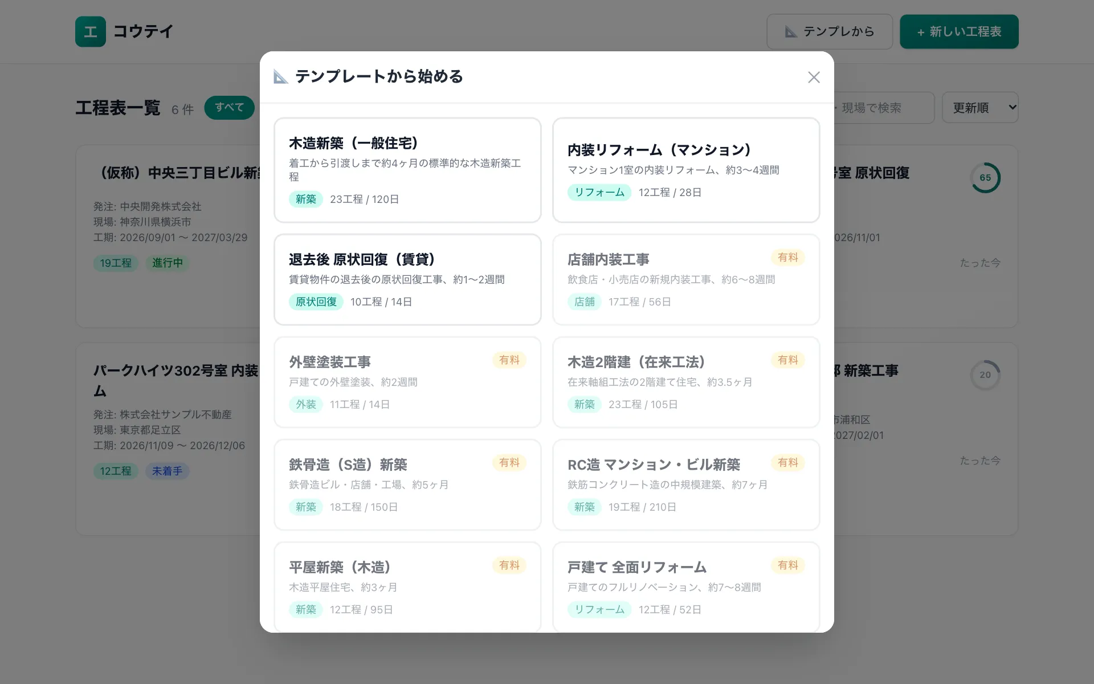
Task: Select the 平屋新築（木造） template
Action: [x=407, y=587]
